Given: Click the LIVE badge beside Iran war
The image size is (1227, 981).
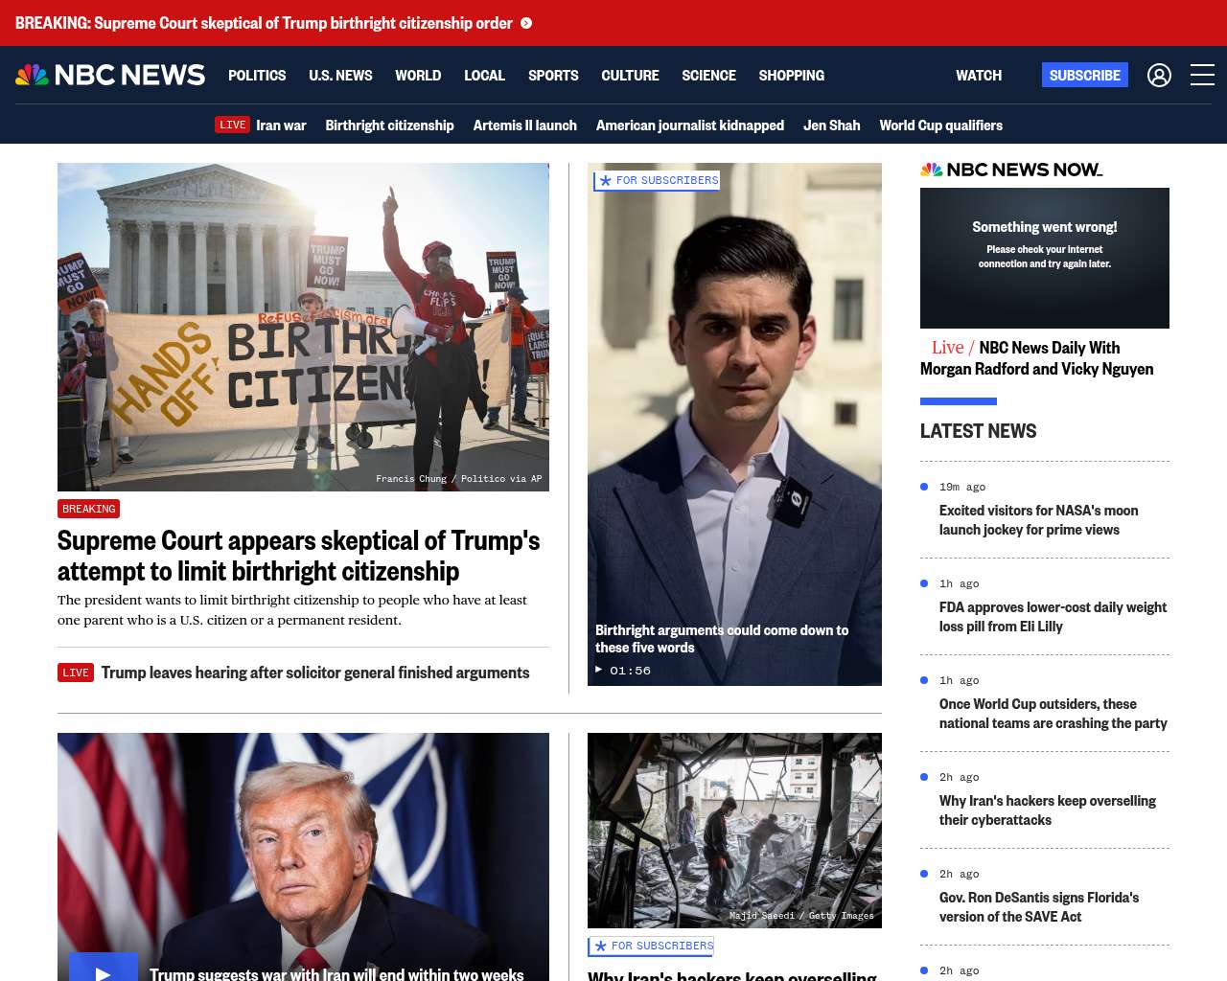Looking at the screenshot, I should click(232, 125).
